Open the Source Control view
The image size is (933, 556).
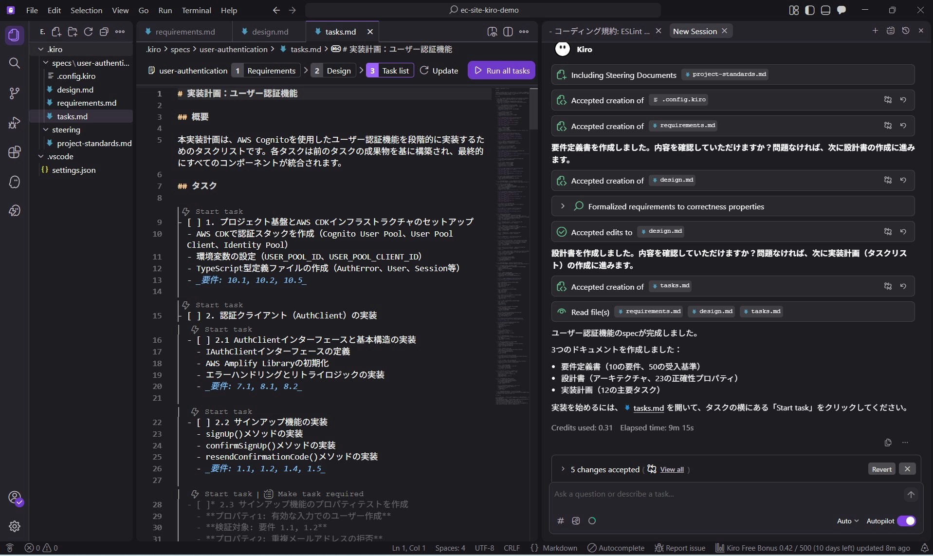point(15,93)
